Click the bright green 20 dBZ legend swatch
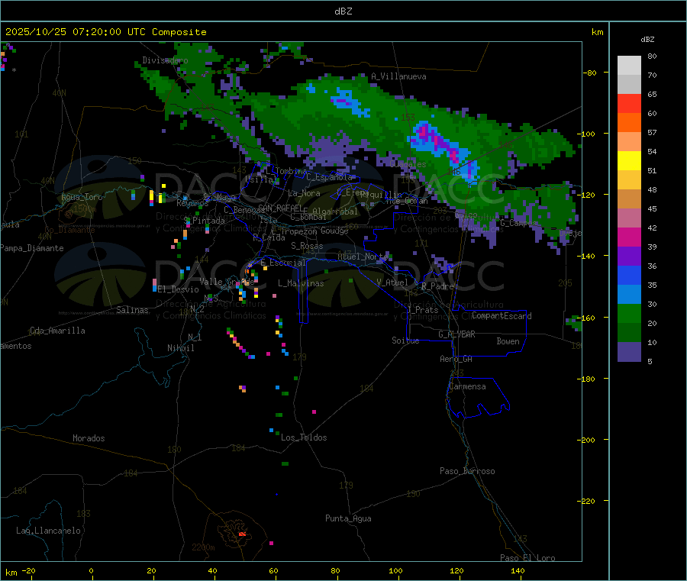The width and height of the screenshot is (687, 581). (x=629, y=313)
